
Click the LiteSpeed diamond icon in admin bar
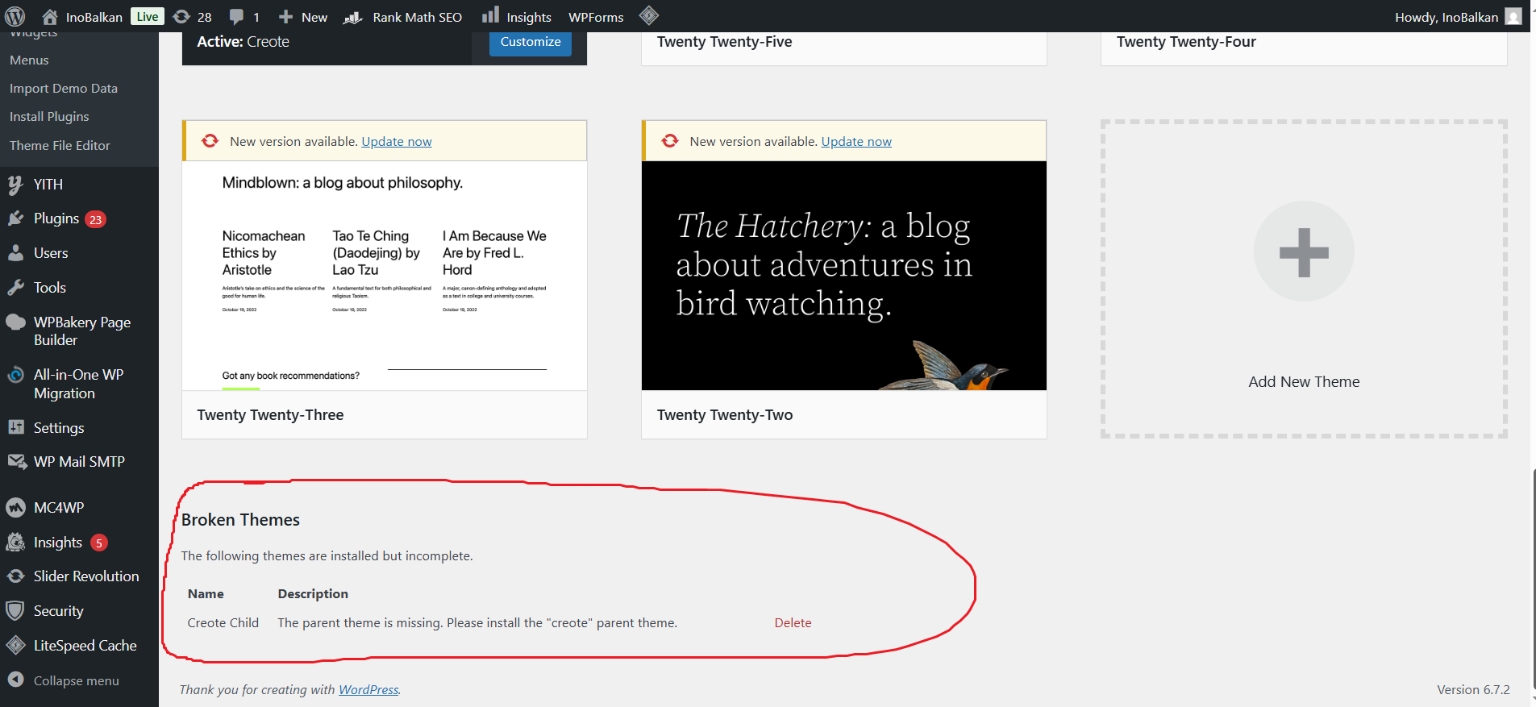tap(649, 15)
